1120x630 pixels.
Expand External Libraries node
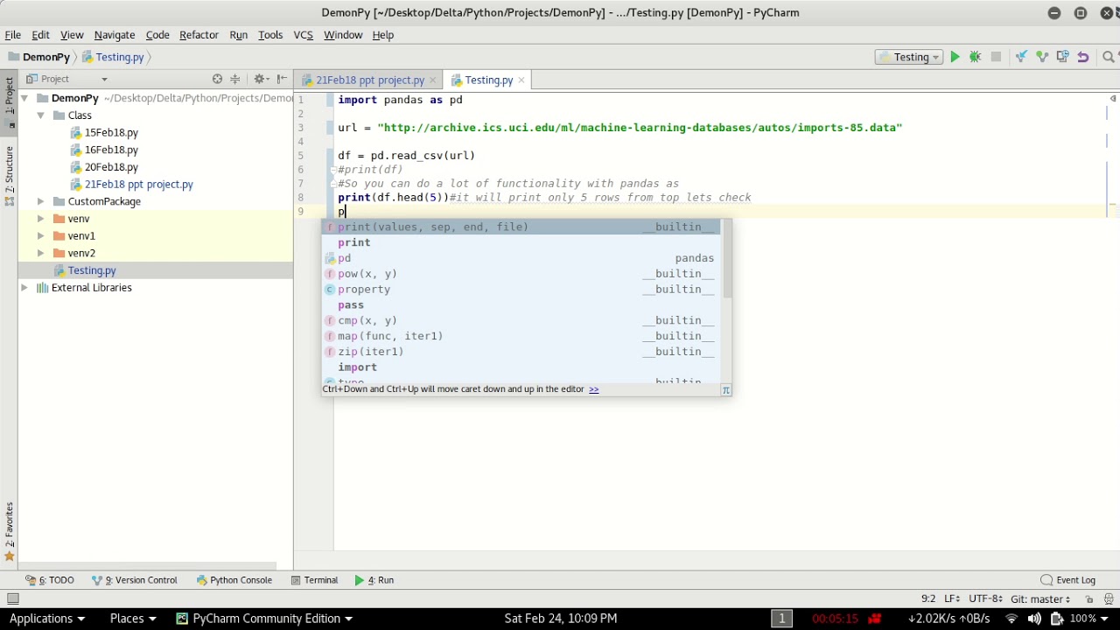point(24,288)
